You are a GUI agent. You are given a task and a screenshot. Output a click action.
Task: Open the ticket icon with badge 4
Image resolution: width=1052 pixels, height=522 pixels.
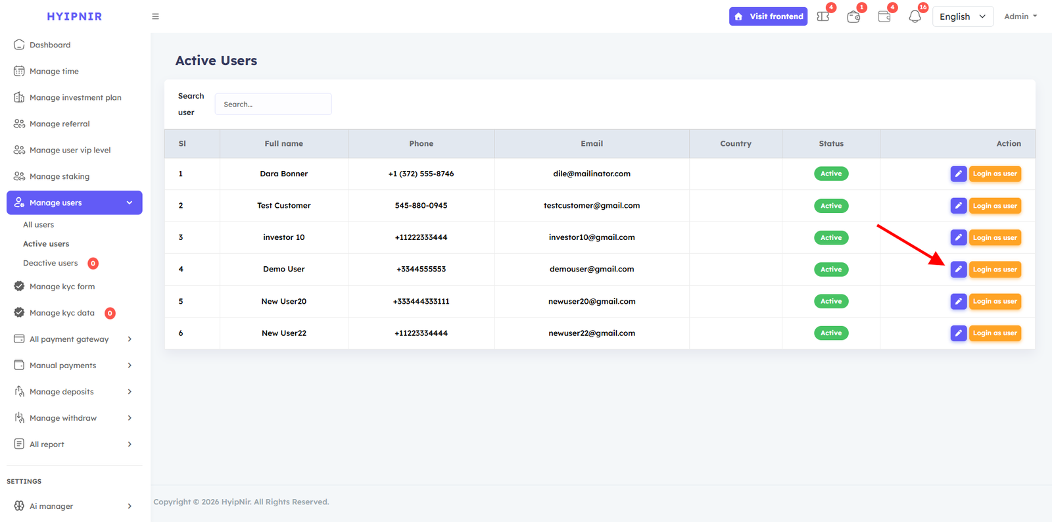point(823,16)
